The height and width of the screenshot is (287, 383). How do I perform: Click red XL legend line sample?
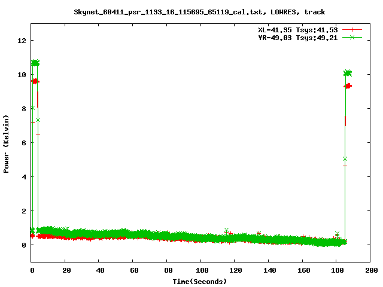(x=352, y=30)
